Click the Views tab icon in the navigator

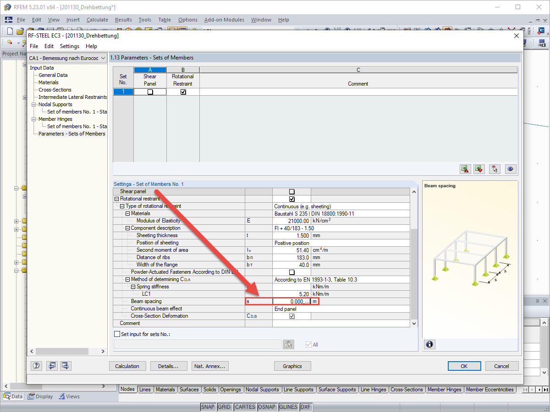tap(61, 396)
